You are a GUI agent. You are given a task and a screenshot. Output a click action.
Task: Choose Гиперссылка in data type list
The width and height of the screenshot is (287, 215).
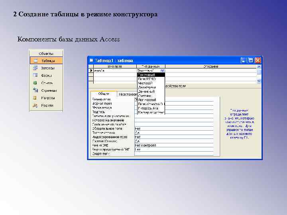pyautogui.click(x=151, y=108)
